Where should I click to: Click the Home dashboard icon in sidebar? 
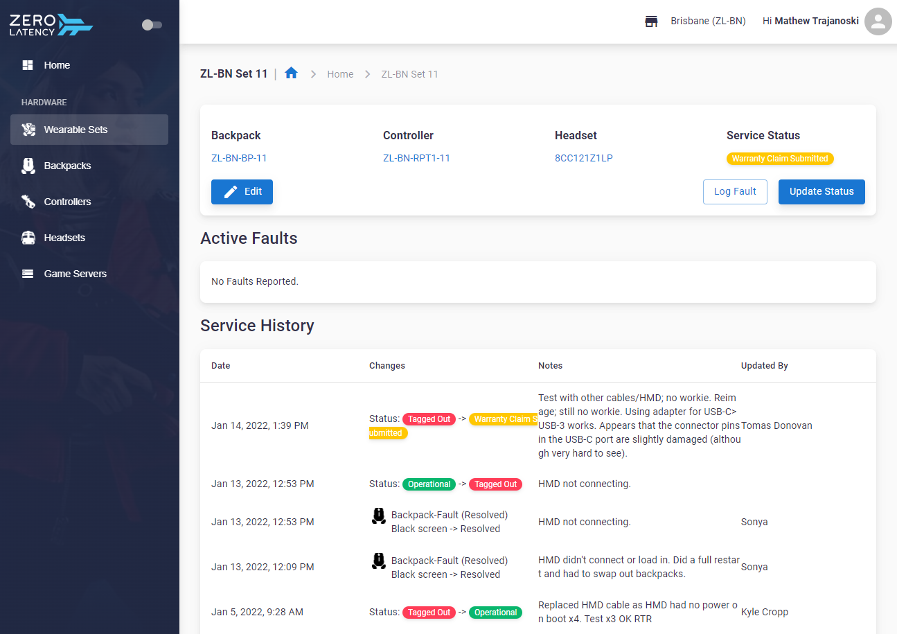click(x=28, y=65)
